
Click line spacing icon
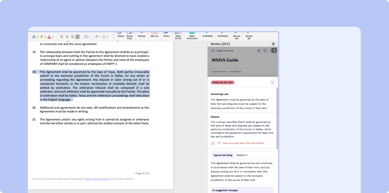click(86, 37)
